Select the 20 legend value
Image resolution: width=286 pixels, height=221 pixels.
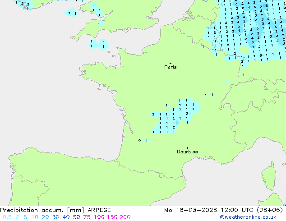pos(45,217)
